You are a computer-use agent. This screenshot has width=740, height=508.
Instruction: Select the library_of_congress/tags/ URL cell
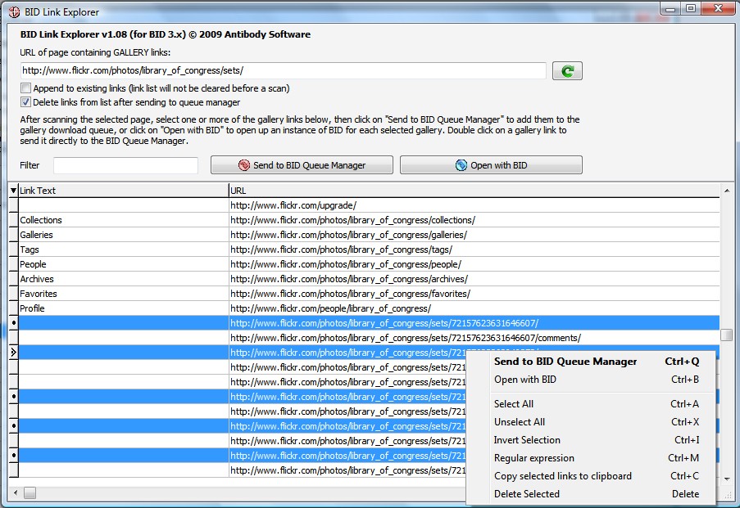point(474,250)
